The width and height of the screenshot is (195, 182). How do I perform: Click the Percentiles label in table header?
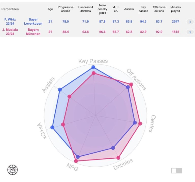point(10,9)
